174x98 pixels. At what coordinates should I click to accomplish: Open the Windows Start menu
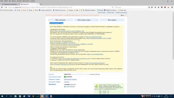pos(2,96)
